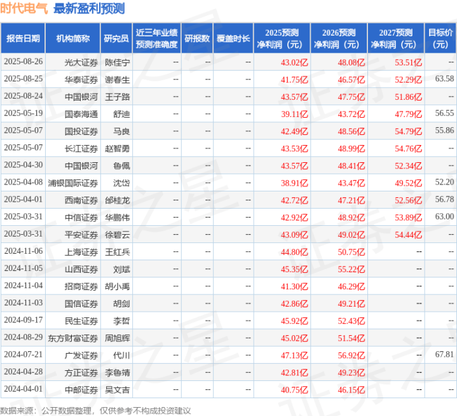Open the 东方财富证券 institution entry

click(73, 337)
